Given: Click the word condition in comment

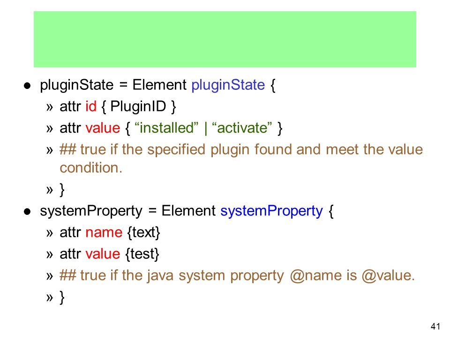Looking at the screenshot, I should [91, 168].
